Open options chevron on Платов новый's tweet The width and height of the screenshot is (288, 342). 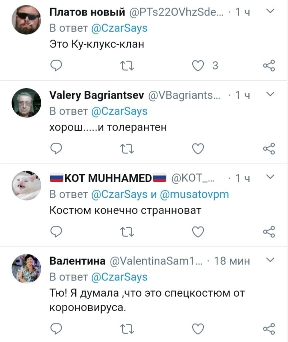270,12
